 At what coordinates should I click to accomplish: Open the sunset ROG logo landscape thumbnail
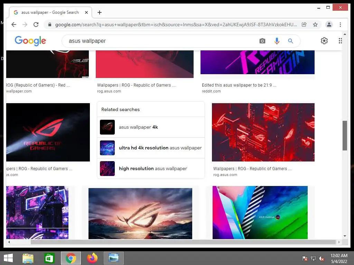(140, 214)
